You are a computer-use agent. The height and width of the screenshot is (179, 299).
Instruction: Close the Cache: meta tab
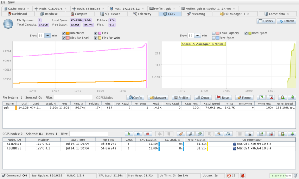coord(28,8)
